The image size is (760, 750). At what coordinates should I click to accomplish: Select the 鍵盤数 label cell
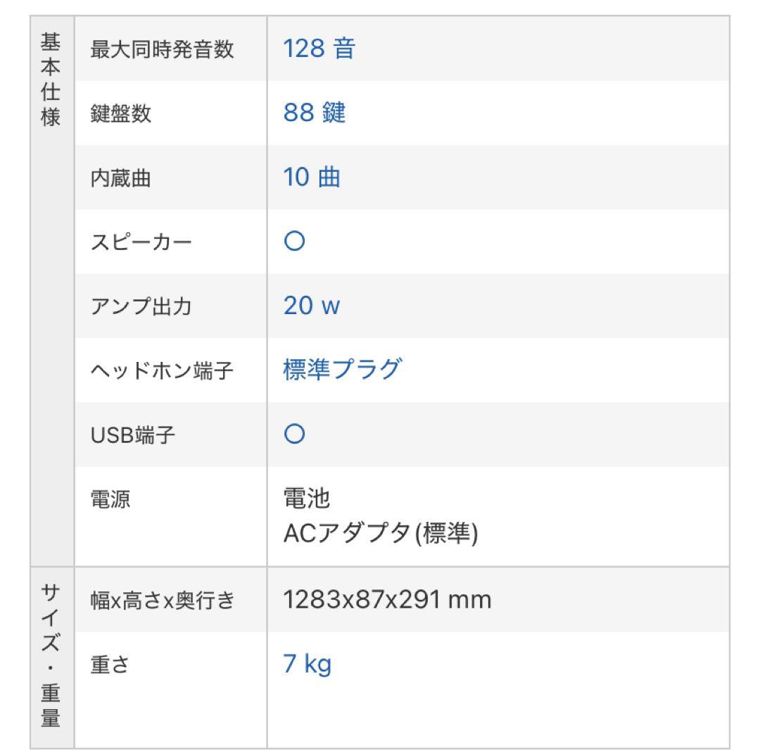tap(120, 114)
